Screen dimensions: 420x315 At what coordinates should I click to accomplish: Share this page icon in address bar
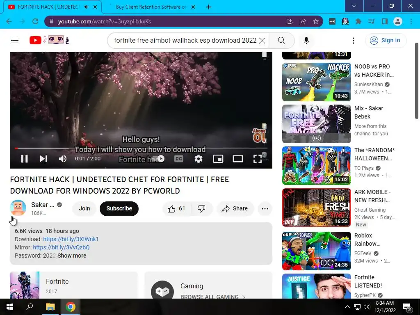click(303, 21)
